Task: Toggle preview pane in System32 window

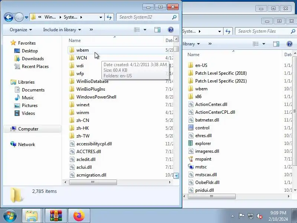Action: pyautogui.click(x=157, y=30)
